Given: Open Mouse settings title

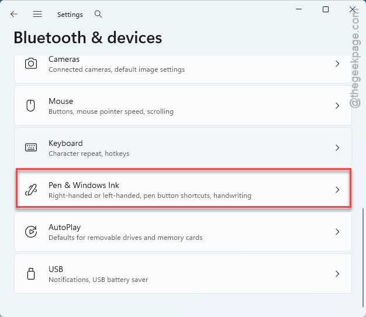Looking at the screenshot, I should 61,101.
